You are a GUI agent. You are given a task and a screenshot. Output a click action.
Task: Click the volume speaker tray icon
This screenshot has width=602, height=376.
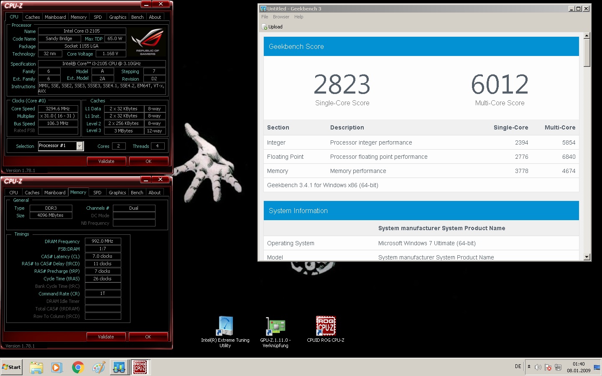click(x=538, y=367)
